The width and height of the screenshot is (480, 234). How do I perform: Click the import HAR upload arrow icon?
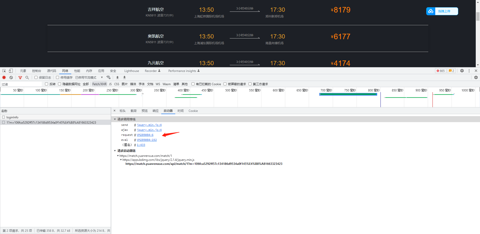point(117,77)
